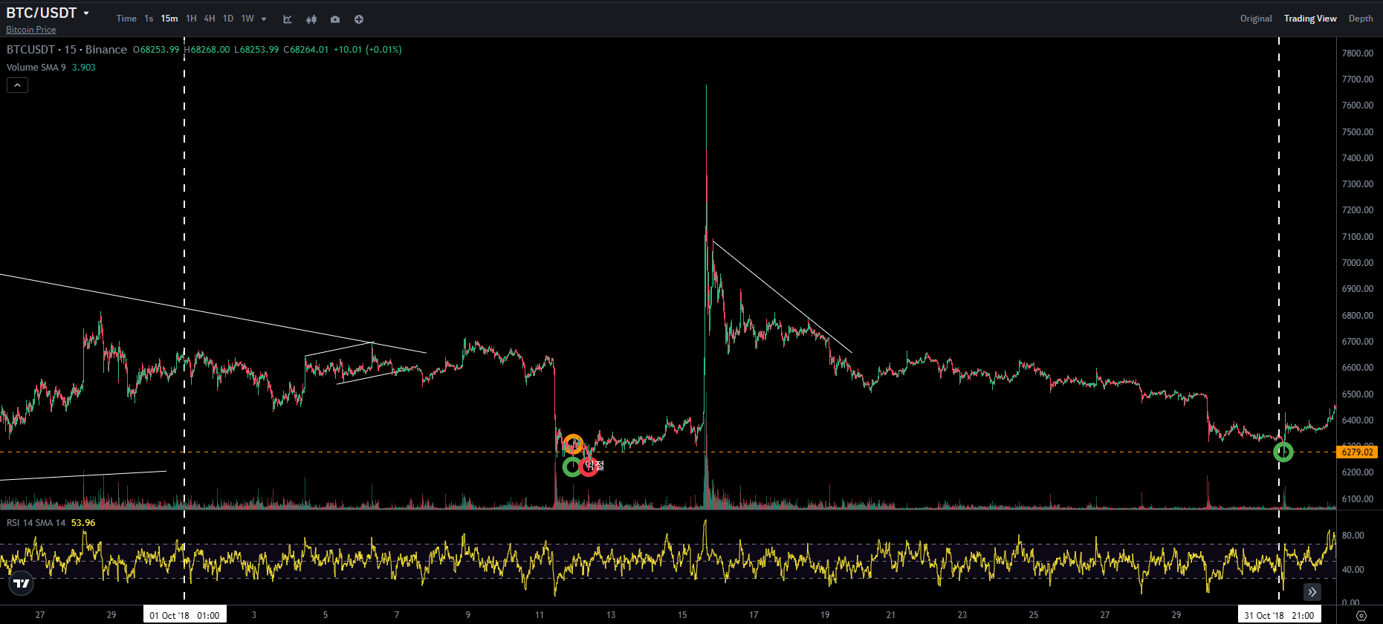Screen dimensions: 1383x624
Task: Click the 7000.00 price axis label
Action: coord(1358,263)
